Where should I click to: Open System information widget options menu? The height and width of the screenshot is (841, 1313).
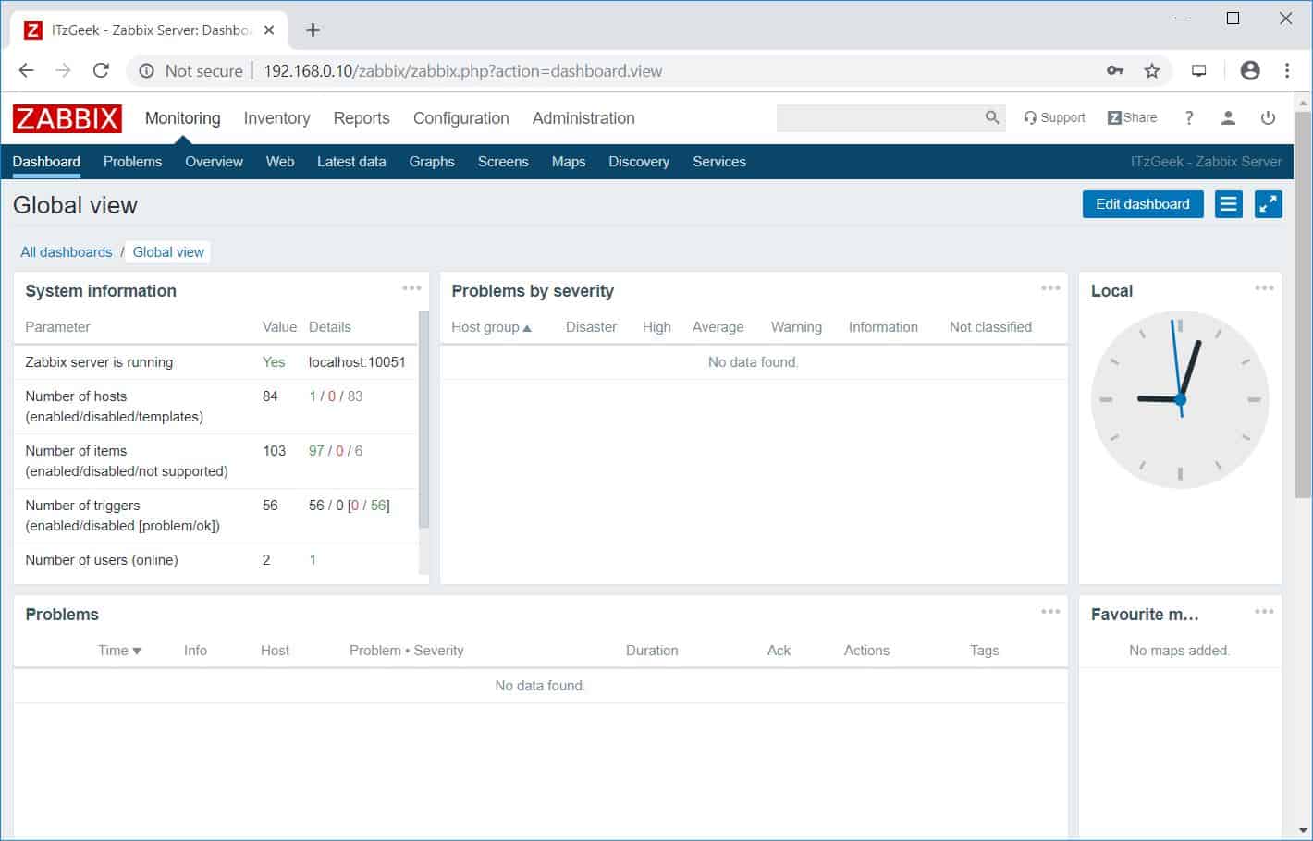(411, 288)
